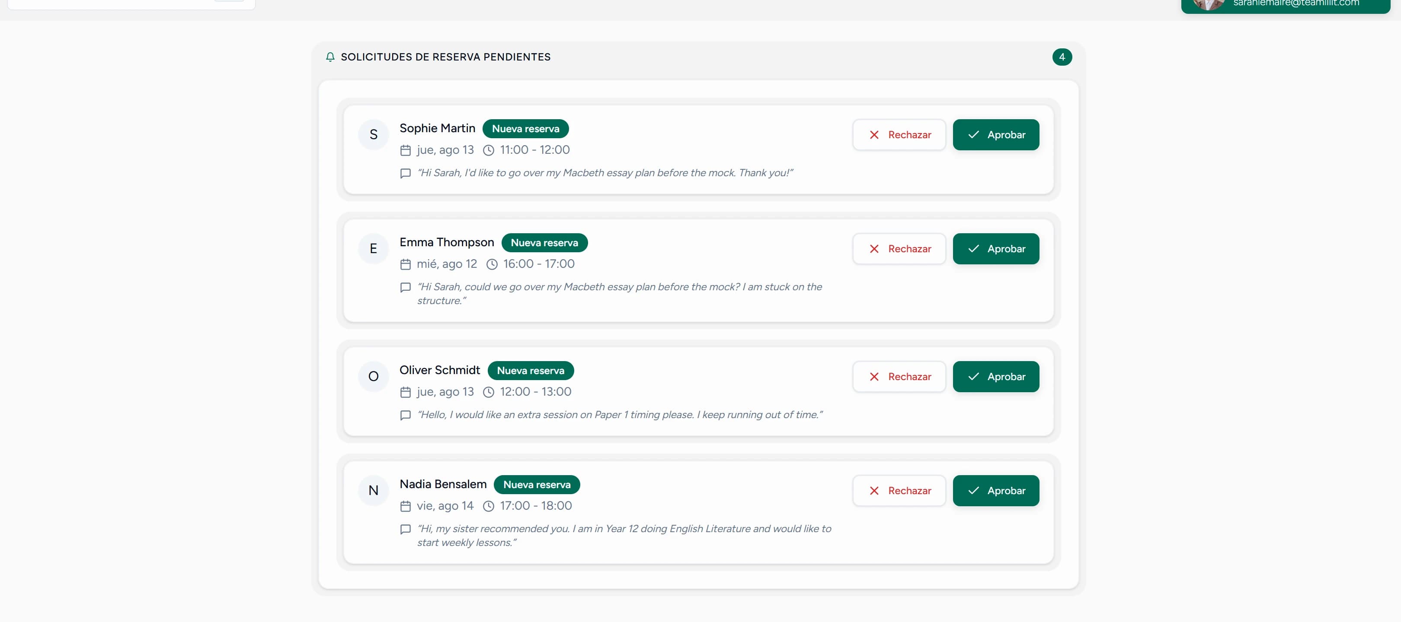Image resolution: width=1401 pixels, height=622 pixels.
Task: Click message icon on Emma Thompson's note
Action: pos(405,287)
